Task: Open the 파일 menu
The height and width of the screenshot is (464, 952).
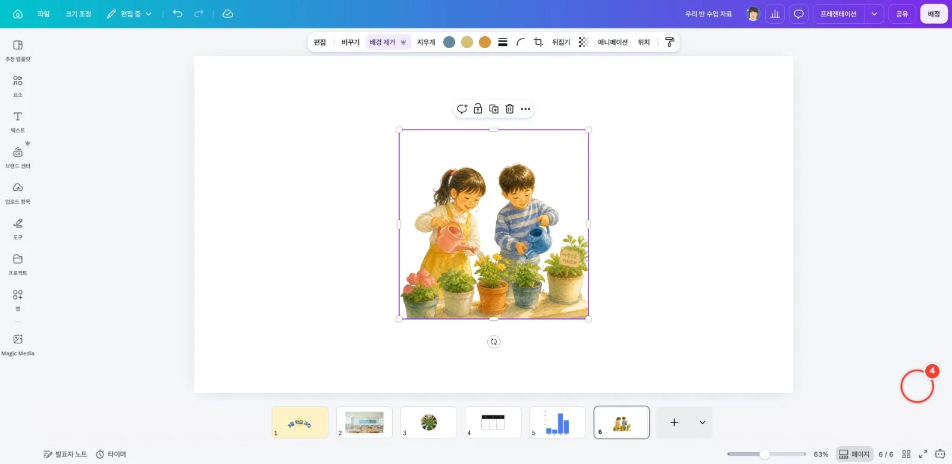Action: pyautogui.click(x=43, y=14)
